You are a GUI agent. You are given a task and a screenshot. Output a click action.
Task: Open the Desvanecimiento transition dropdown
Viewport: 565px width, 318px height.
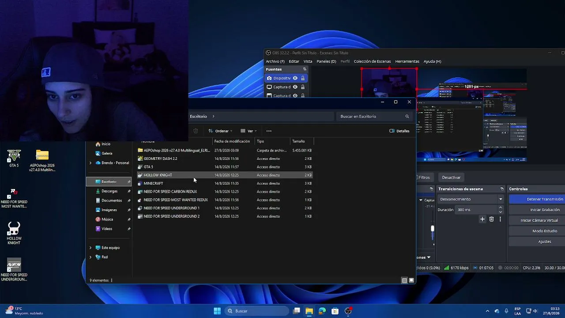471,199
